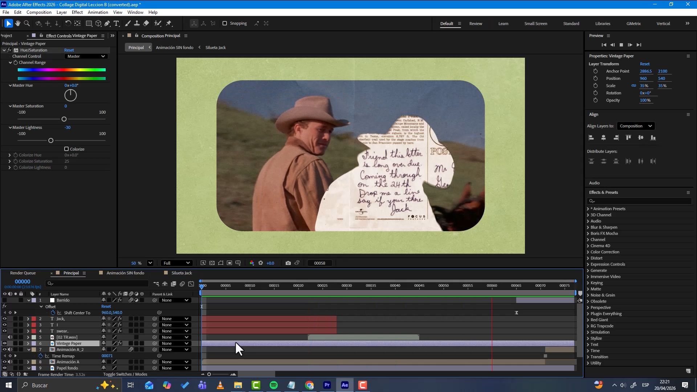Viewport: 697px width, 392px height.
Task: Reset Layer Transform properties
Action: pos(645,64)
